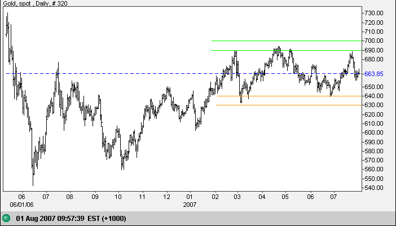Image resolution: width=396 pixels, height=226 pixels.
Task: Select the blue dashed price line
Action: tap(183, 74)
